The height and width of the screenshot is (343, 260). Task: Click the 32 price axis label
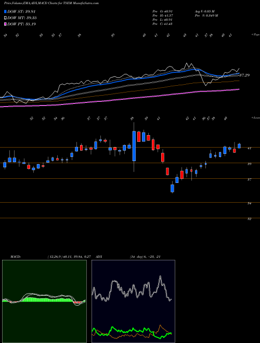click(249, 219)
